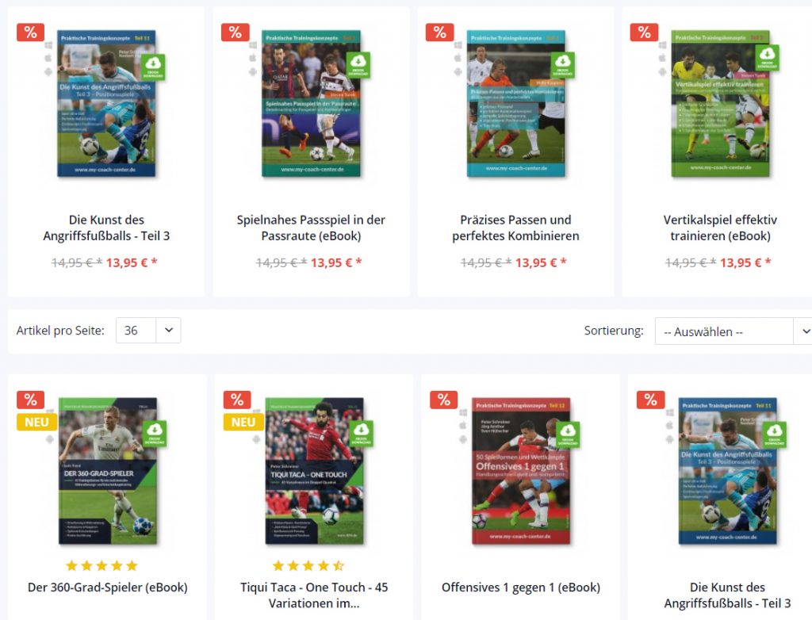Open Die Kunst des Angriffsfußballs Teil 3 title in top row

pyautogui.click(x=106, y=228)
